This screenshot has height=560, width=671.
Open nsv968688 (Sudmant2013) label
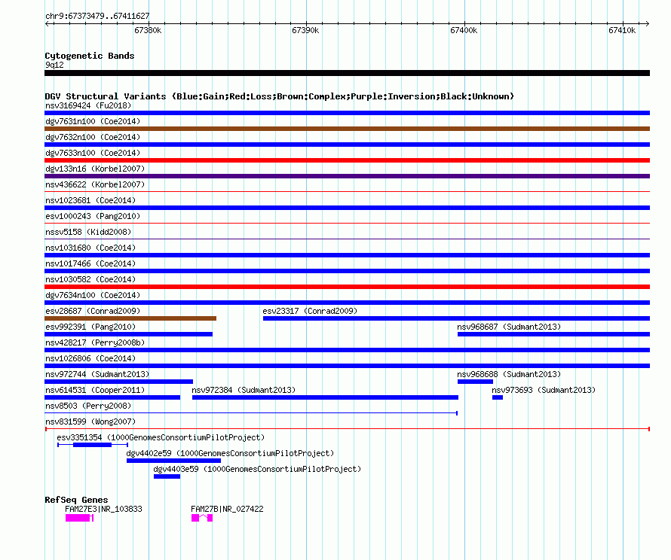pyautogui.click(x=509, y=374)
